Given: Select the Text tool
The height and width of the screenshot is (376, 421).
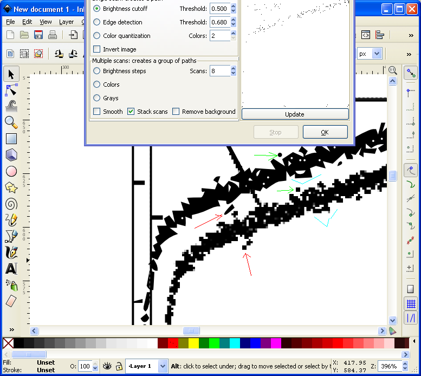Looking at the screenshot, I should tap(11, 269).
